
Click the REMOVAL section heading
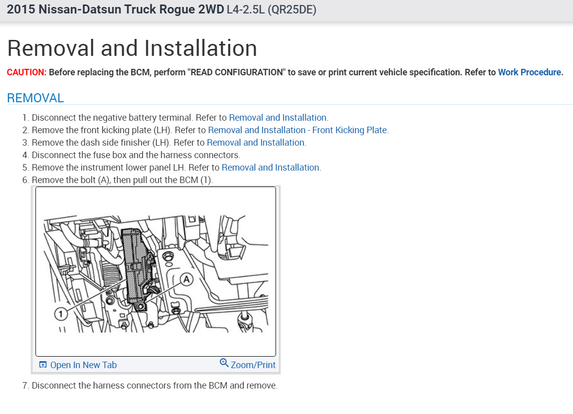pos(35,98)
